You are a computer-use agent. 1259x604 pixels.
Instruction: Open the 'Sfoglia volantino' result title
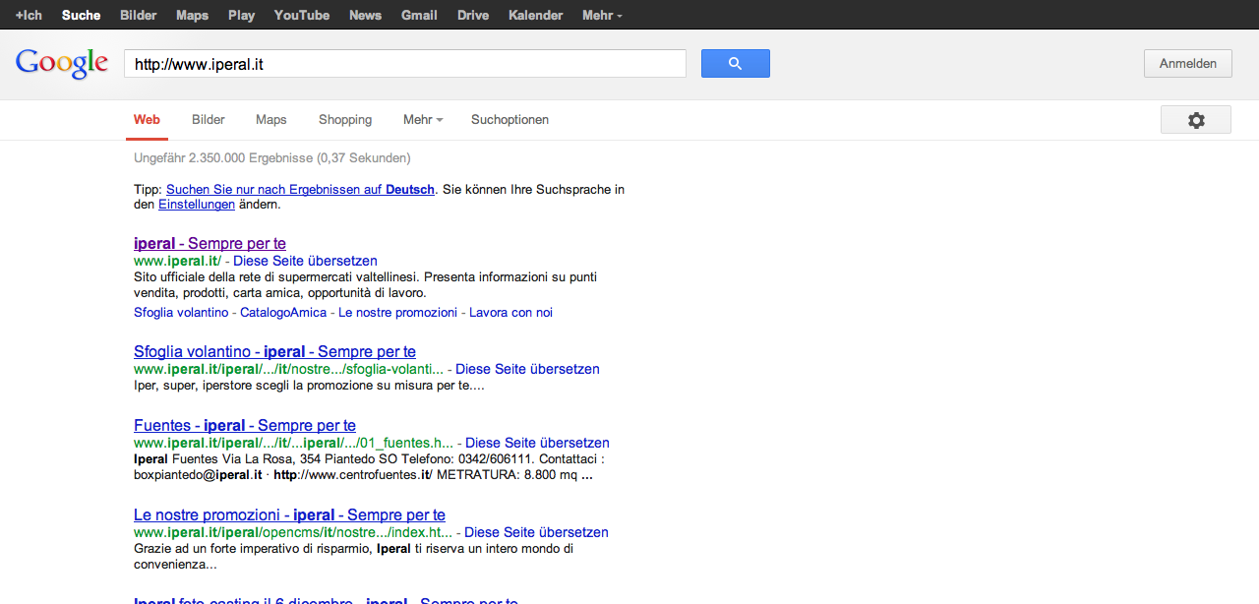tap(274, 351)
